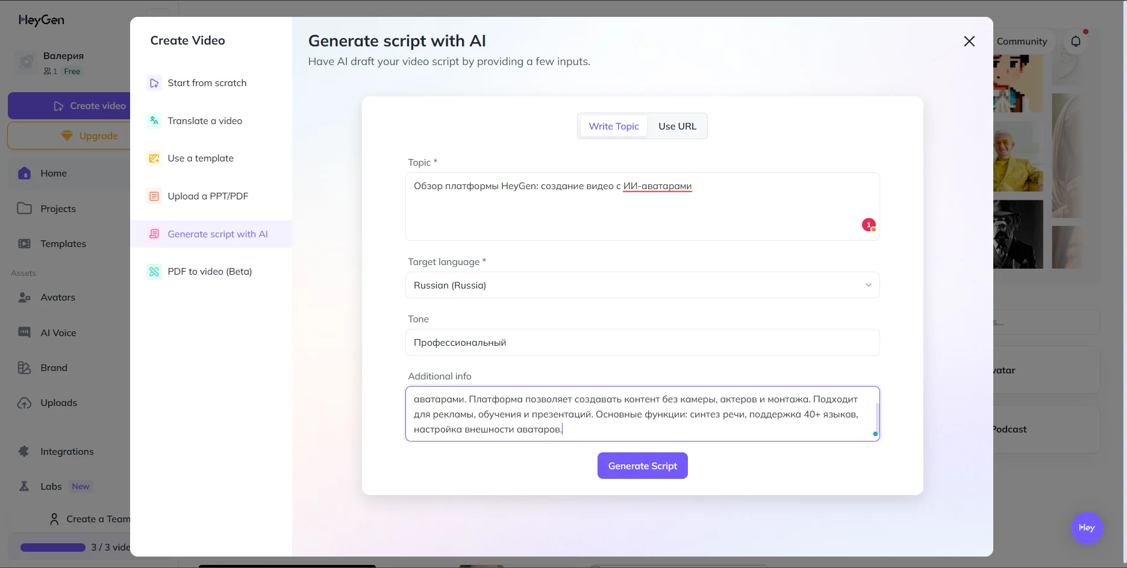Select Generate script with AI option
This screenshot has height=568, width=1127.
click(211, 234)
